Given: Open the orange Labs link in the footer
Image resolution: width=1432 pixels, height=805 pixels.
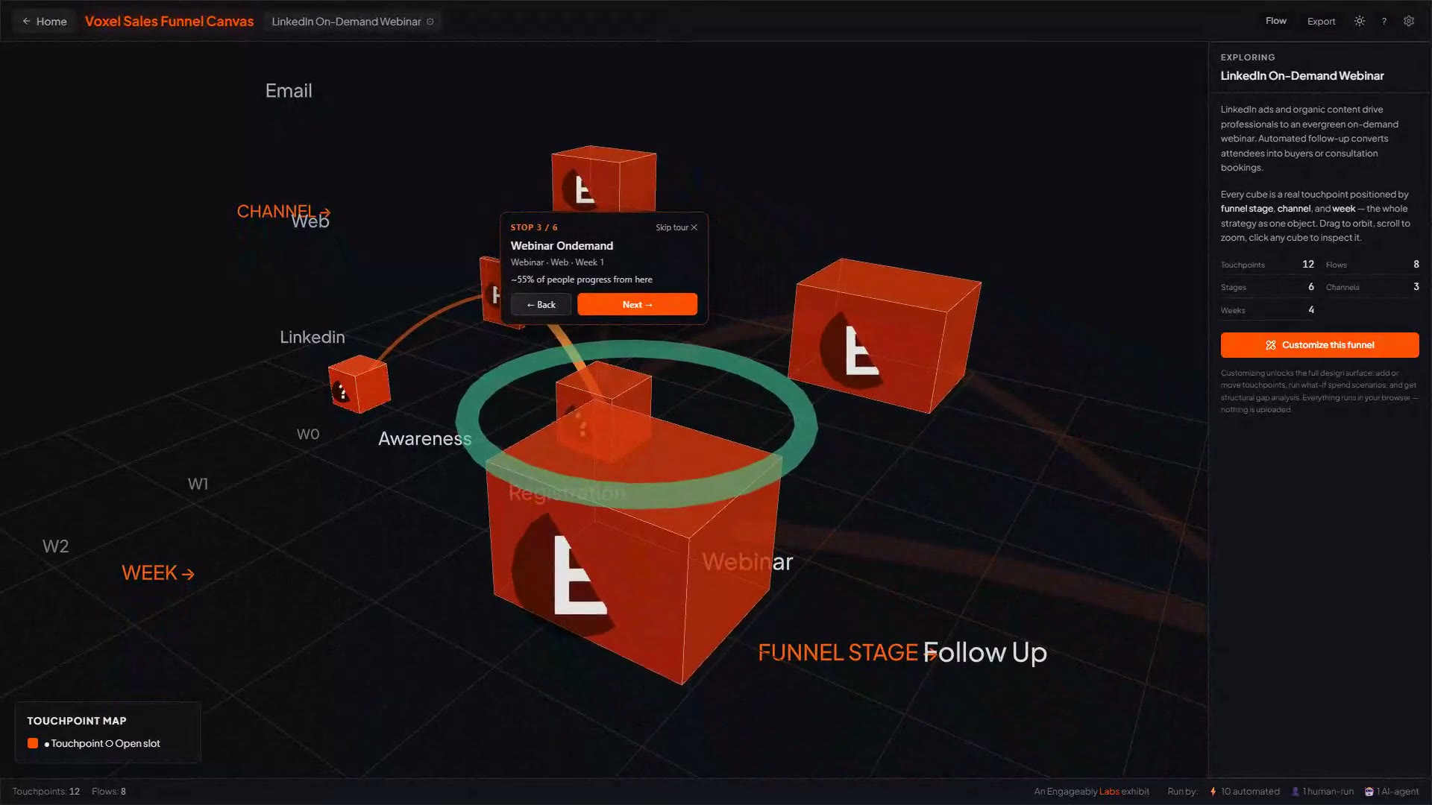Looking at the screenshot, I should point(1109,792).
